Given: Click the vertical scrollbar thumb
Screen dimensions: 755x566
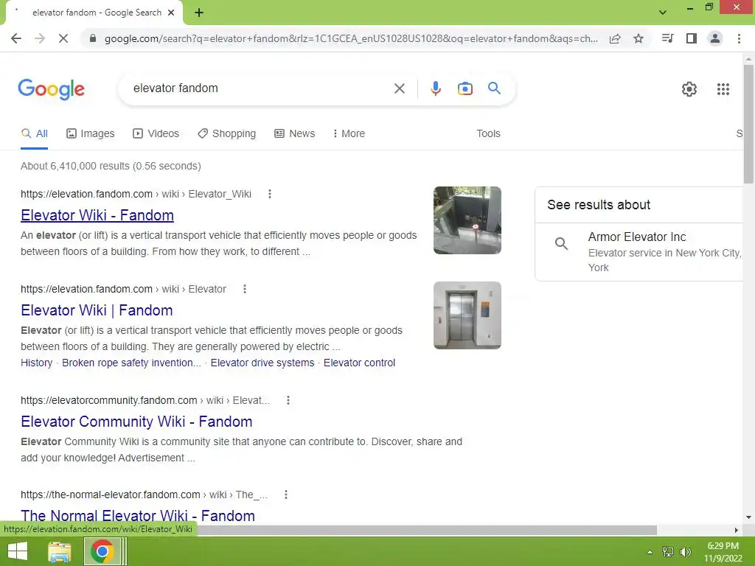Looking at the screenshot, I should tap(748, 123).
